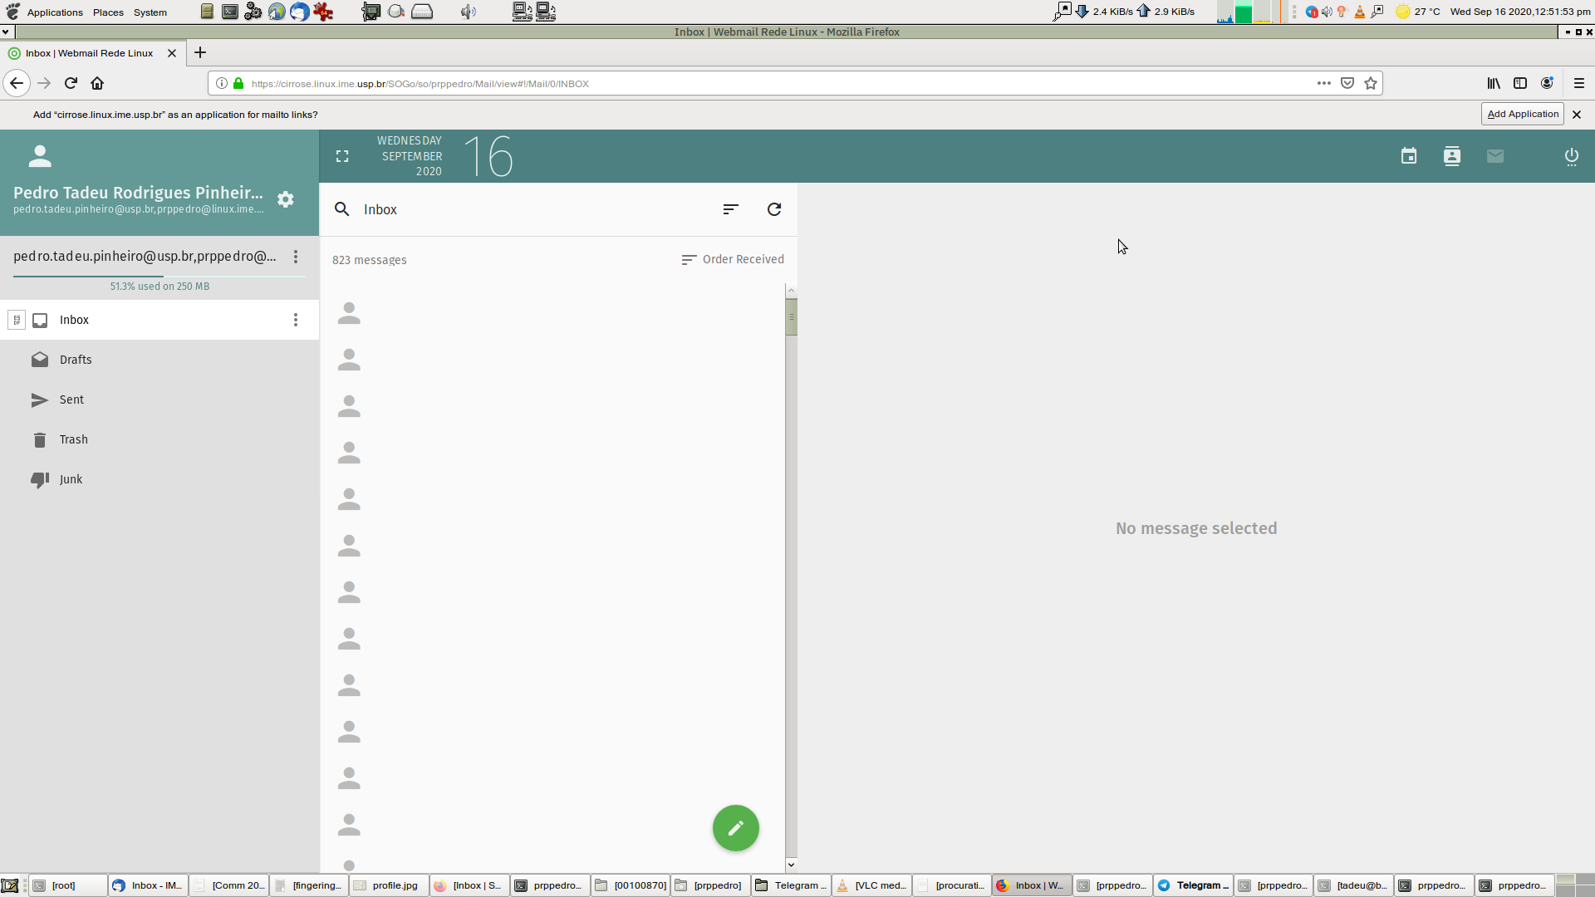The image size is (1595, 897).
Task: Open the Address Book contacts icon
Action: pos(1451,156)
